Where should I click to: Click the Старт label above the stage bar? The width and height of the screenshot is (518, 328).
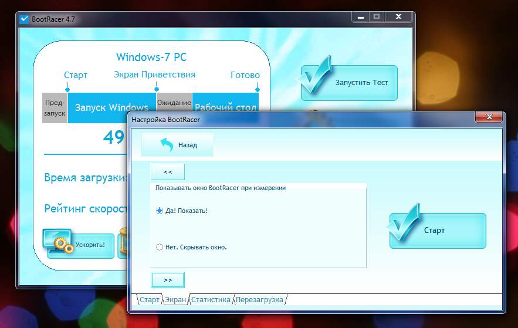(x=76, y=75)
